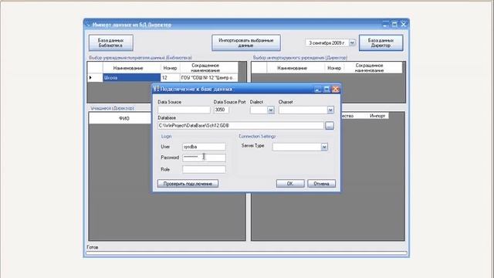Close the connection dialog window

tap(336, 90)
